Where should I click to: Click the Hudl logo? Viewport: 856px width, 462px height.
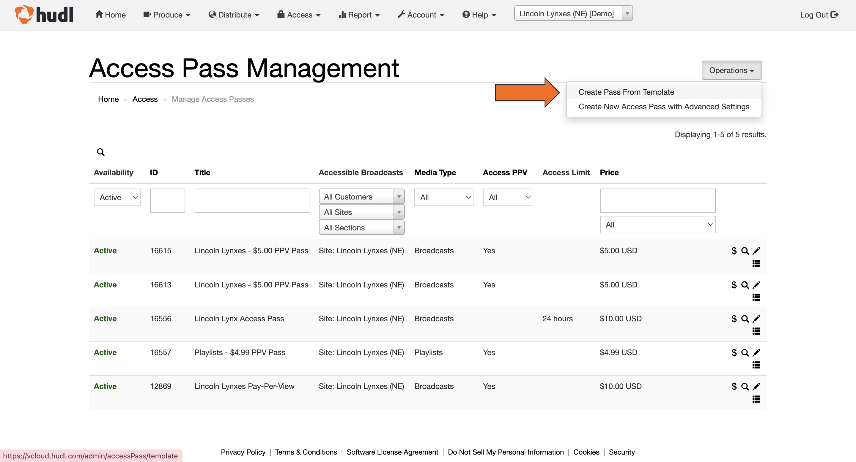[44, 15]
